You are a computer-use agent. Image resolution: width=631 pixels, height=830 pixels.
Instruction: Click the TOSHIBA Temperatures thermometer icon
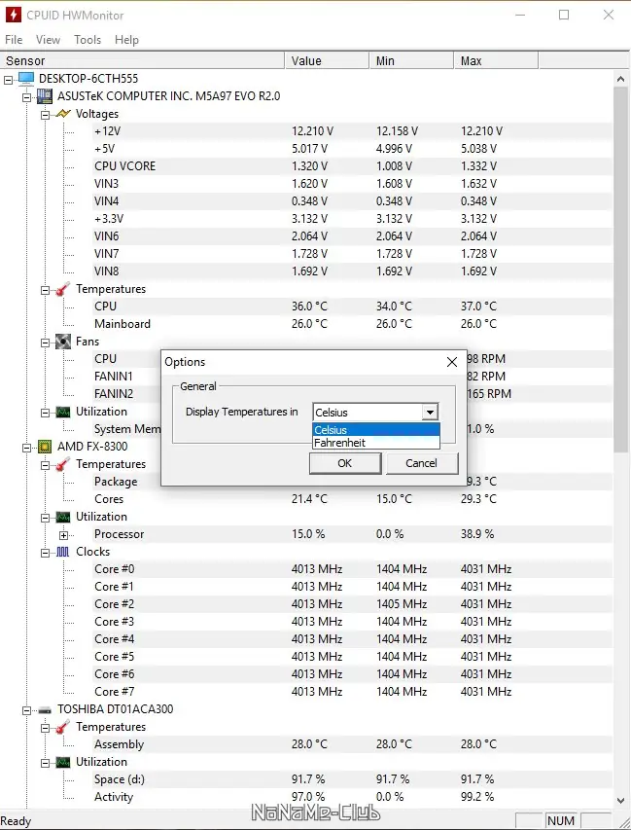(63, 727)
